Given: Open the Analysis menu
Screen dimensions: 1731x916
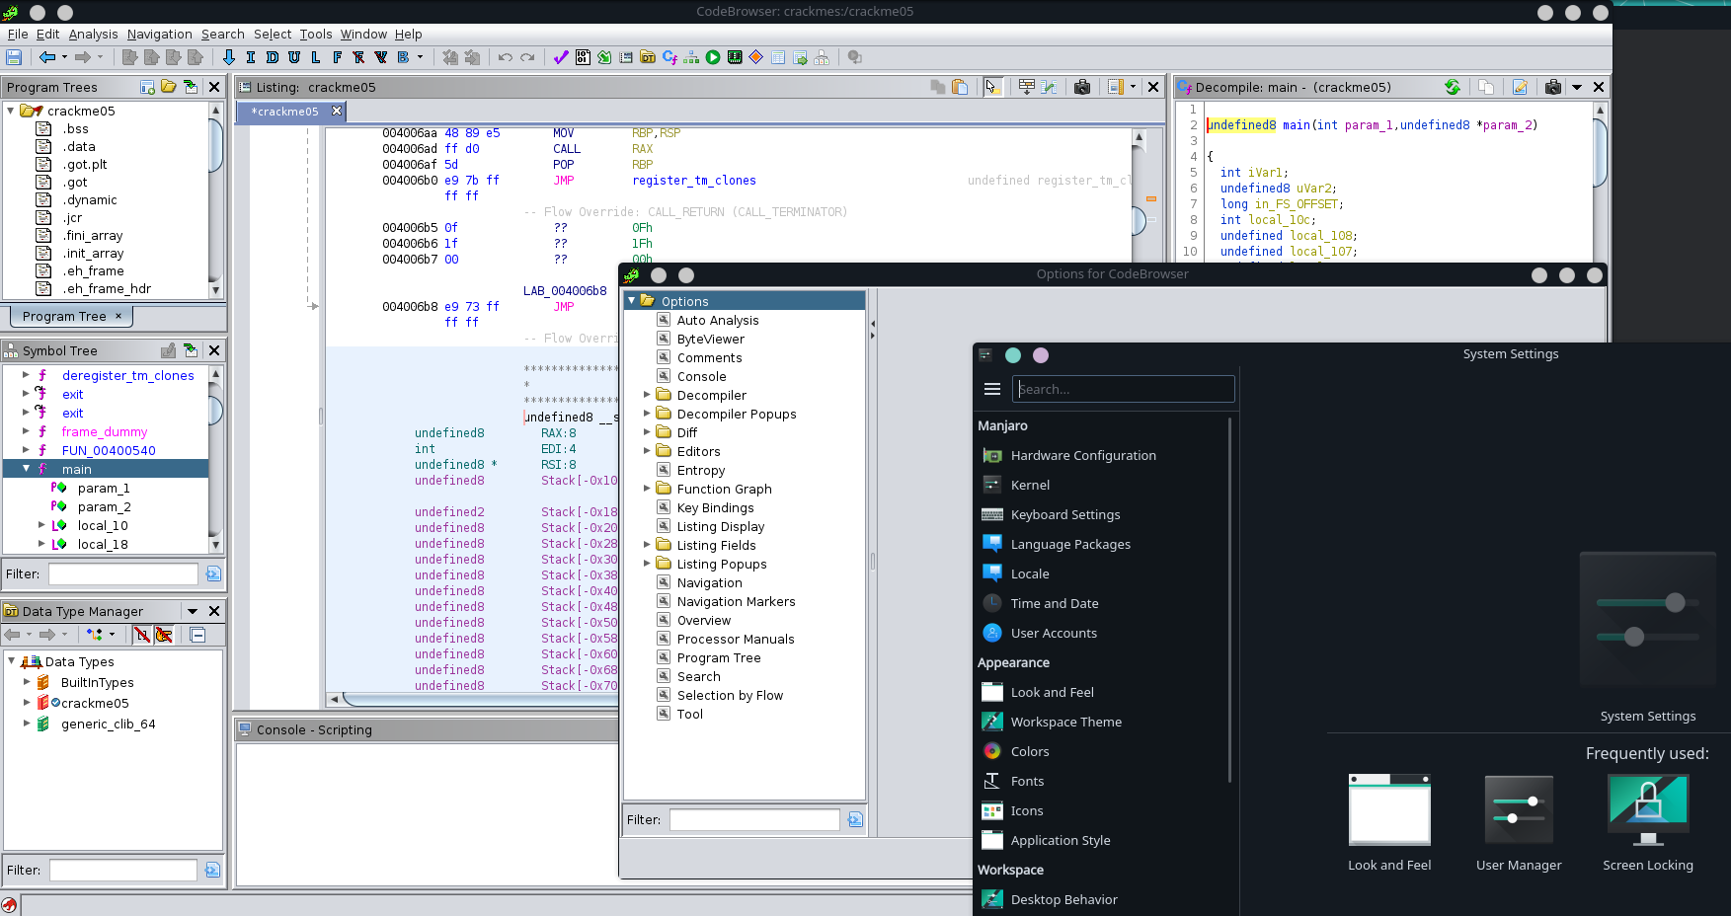Looking at the screenshot, I should pyautogui.click(x=93, y=34).
